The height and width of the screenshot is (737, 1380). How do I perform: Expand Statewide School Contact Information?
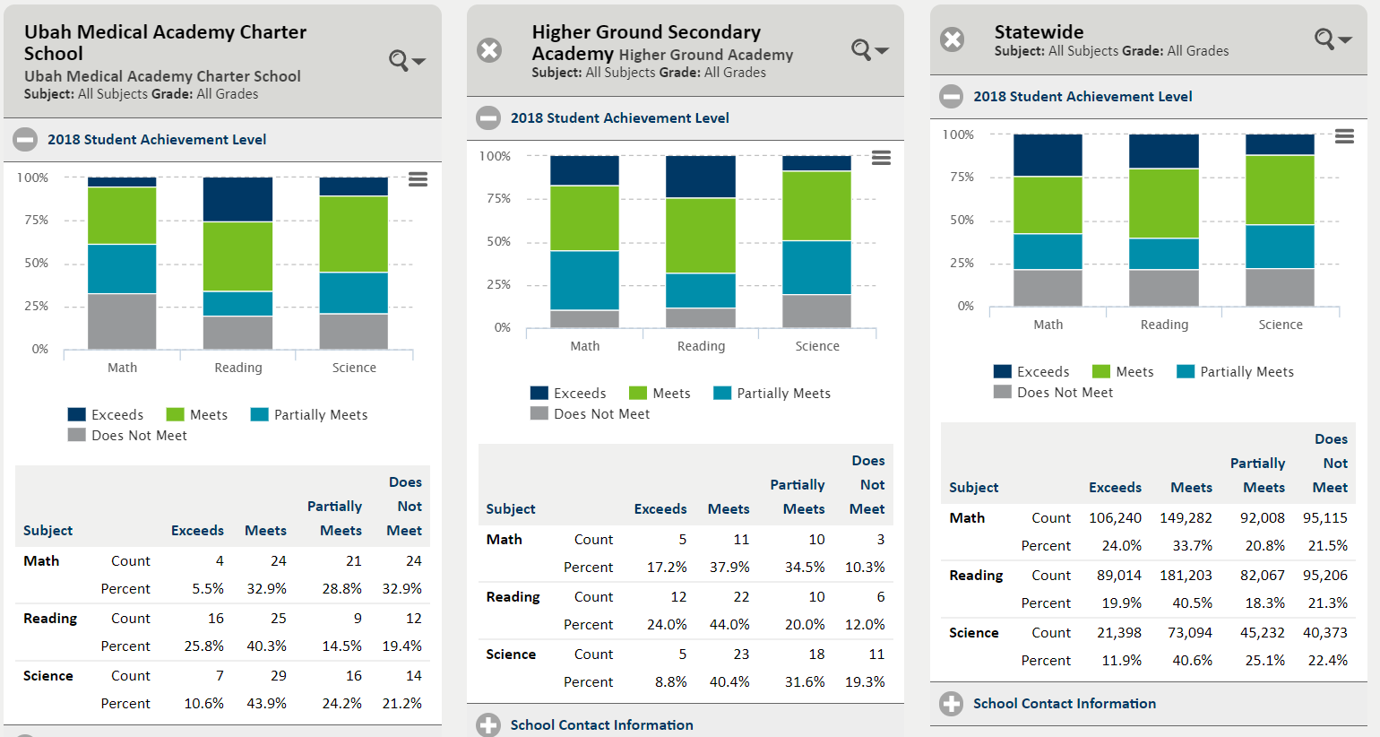tap(952, 704)
